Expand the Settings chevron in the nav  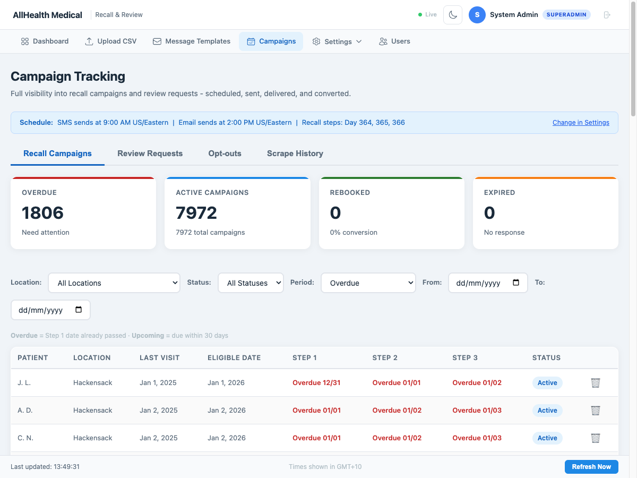click(360, 41)
